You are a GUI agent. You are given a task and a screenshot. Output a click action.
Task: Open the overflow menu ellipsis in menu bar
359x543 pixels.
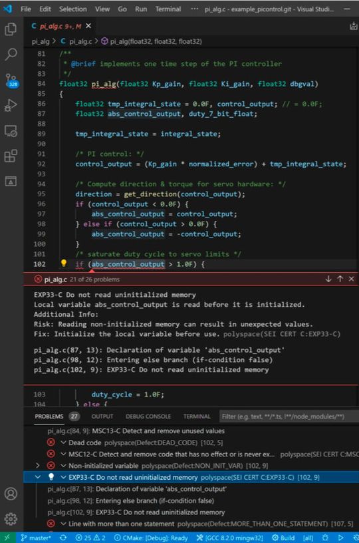point(194,9)
